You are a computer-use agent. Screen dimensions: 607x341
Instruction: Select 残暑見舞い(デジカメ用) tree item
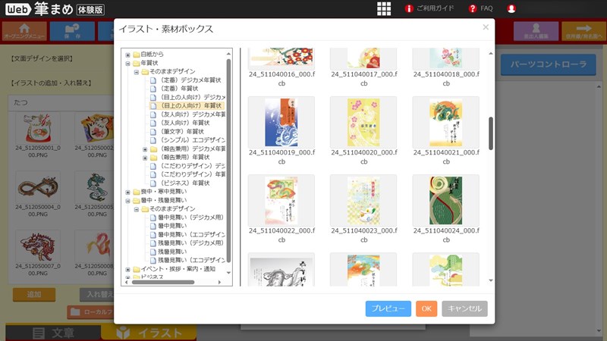click(187, 242)
